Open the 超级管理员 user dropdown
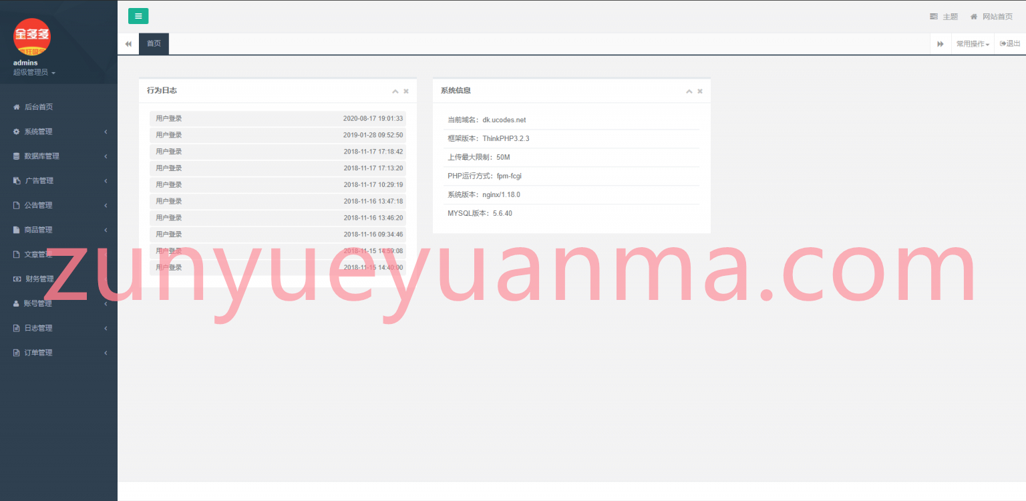1026x501 pixels. (x=34, y=72)
